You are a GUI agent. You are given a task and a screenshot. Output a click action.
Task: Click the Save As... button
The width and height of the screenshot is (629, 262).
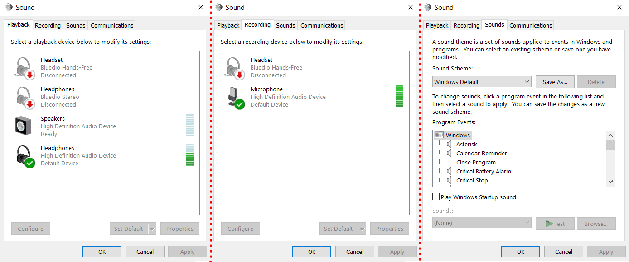[x=555, y=82]
